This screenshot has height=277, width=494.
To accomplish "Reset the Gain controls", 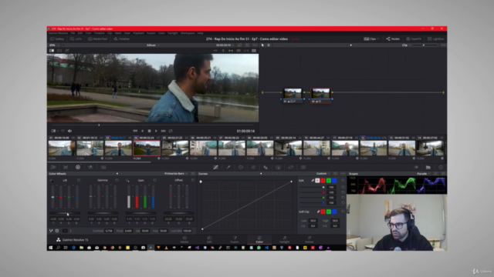I will (x=154, y=180).
